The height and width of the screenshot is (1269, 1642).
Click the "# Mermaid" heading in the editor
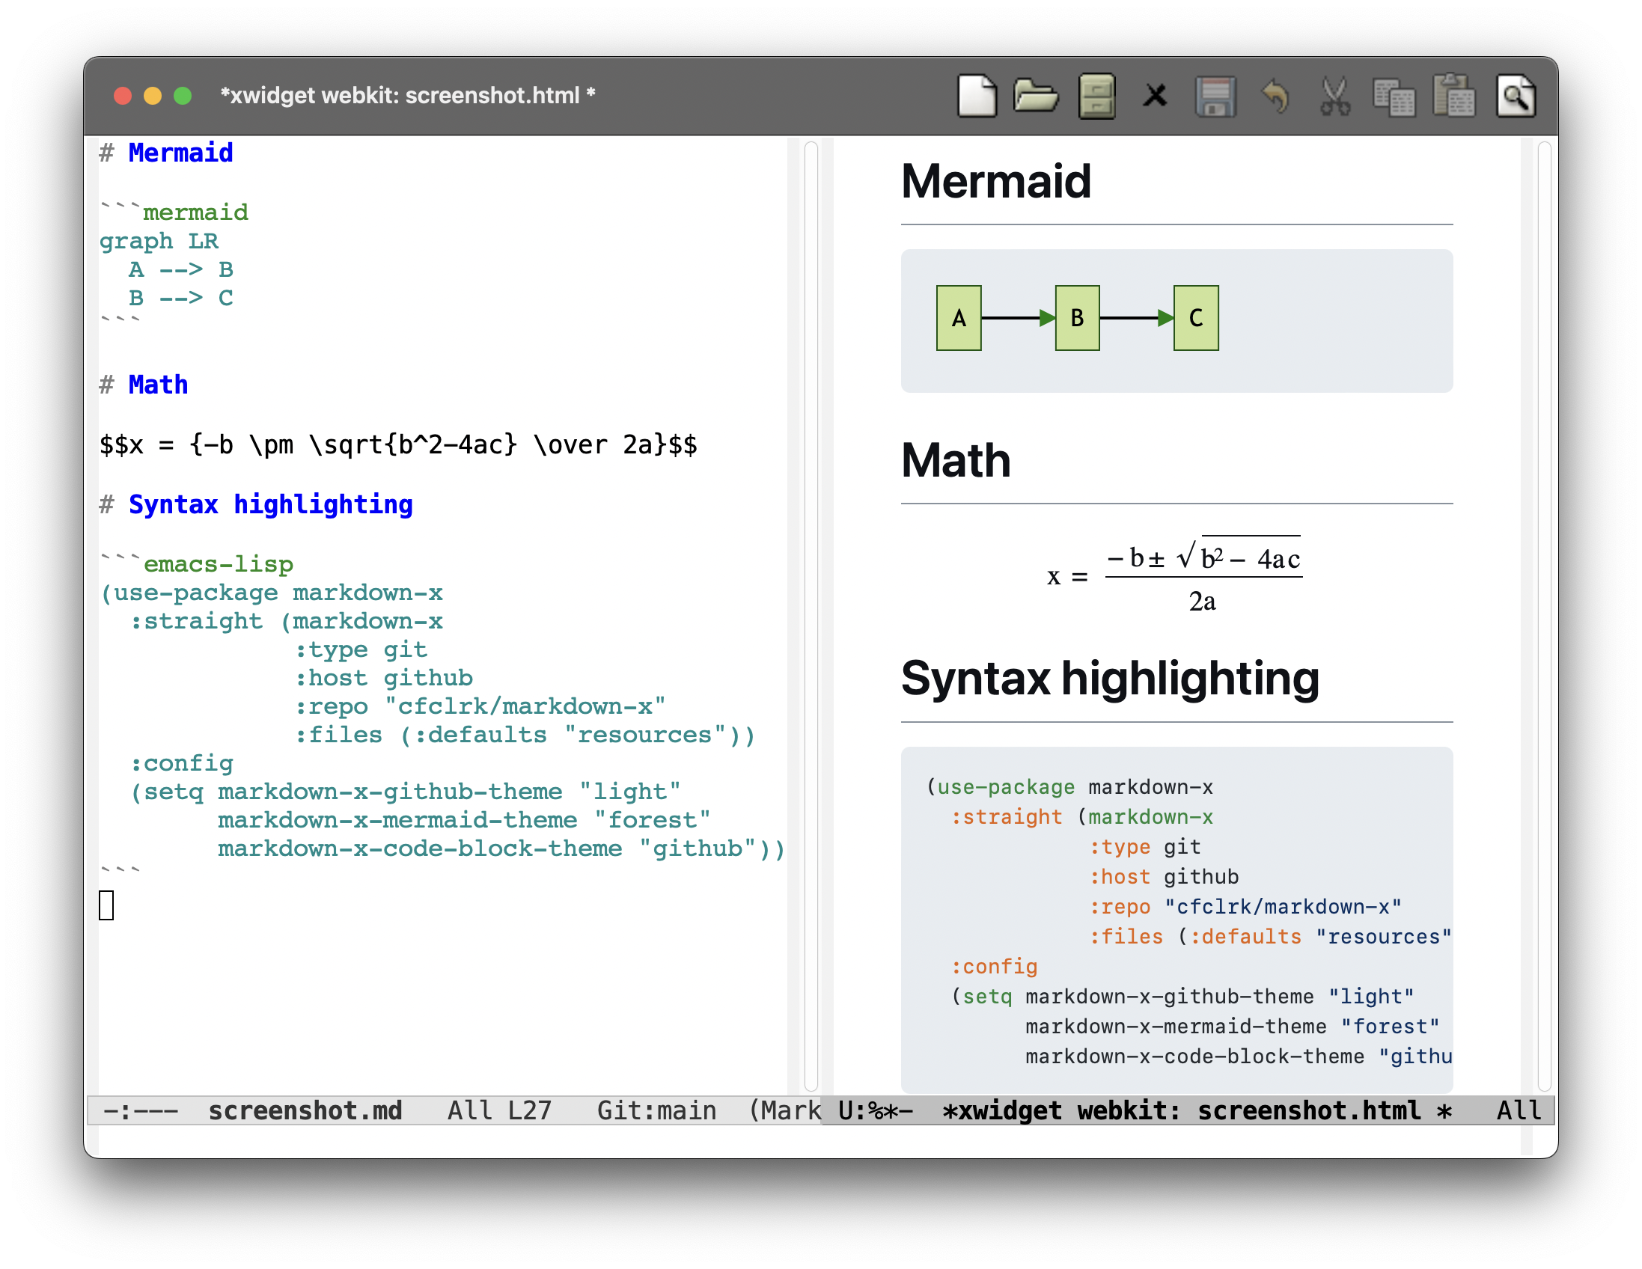coord(166,153)
